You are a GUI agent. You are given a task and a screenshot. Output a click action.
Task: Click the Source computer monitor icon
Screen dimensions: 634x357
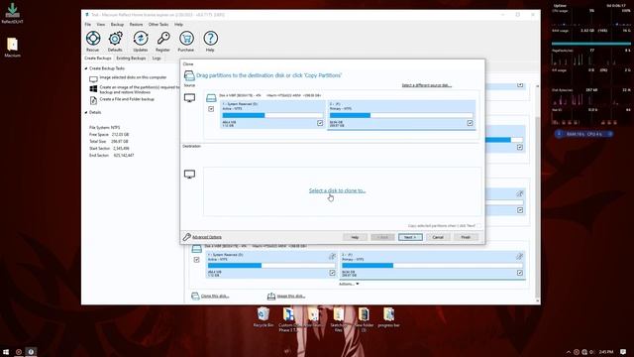pyautogui.click(x=189, y=98)
